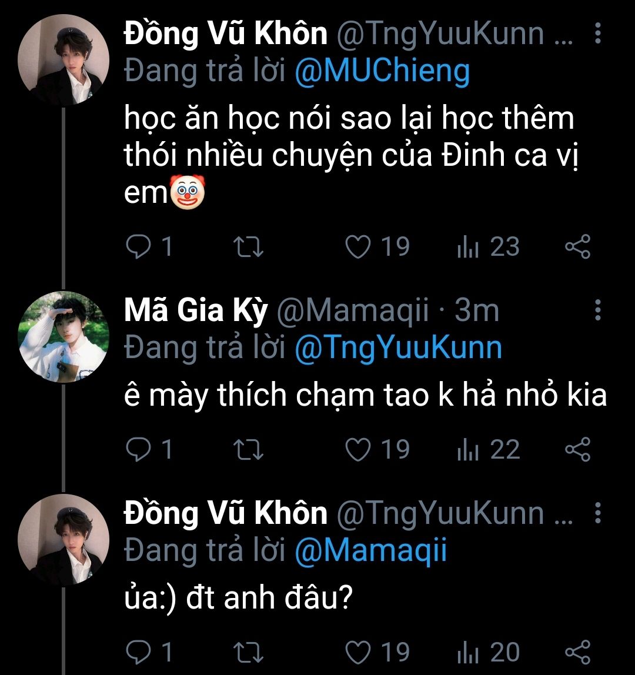The image size is (635, 675).
Task: Open more options on the first tweet
Action: coord(598,34)
